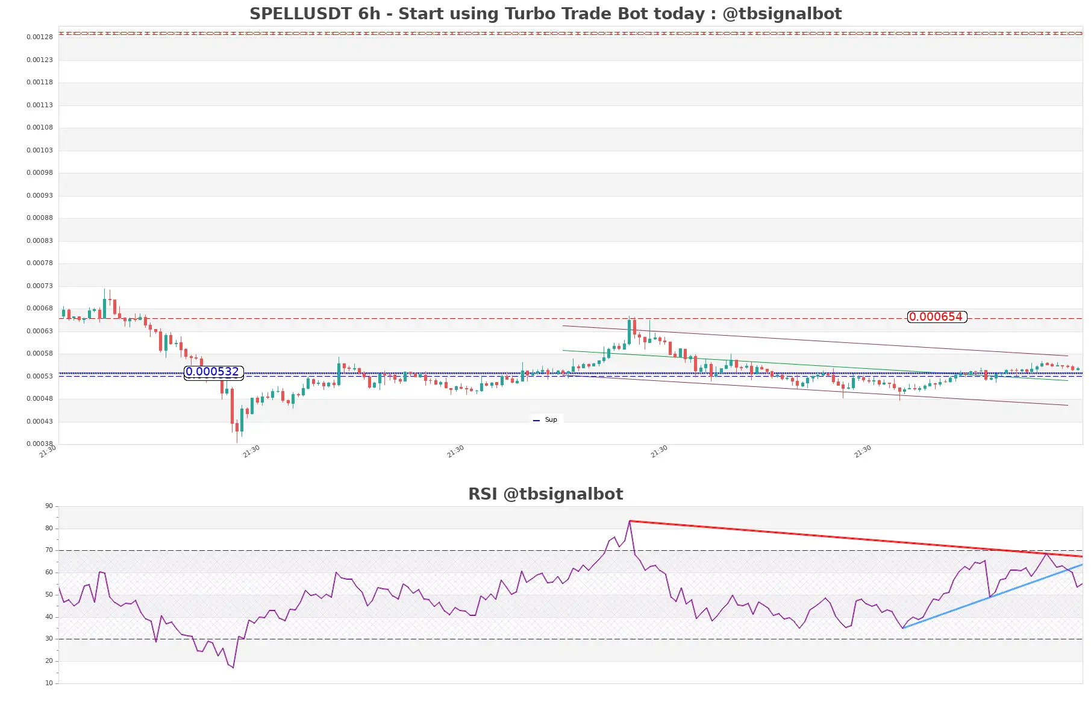Click the 0.00038 price axis label
The width and height of the screenshot is (1091, 728).
[x=40, y=444]
